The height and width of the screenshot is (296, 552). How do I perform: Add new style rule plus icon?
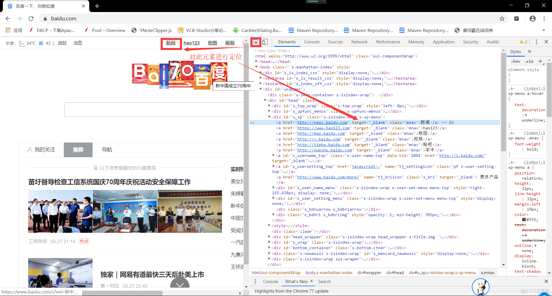[540, 61]
